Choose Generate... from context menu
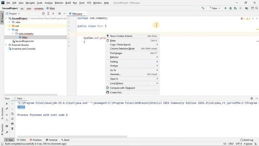 pos(132,74)
